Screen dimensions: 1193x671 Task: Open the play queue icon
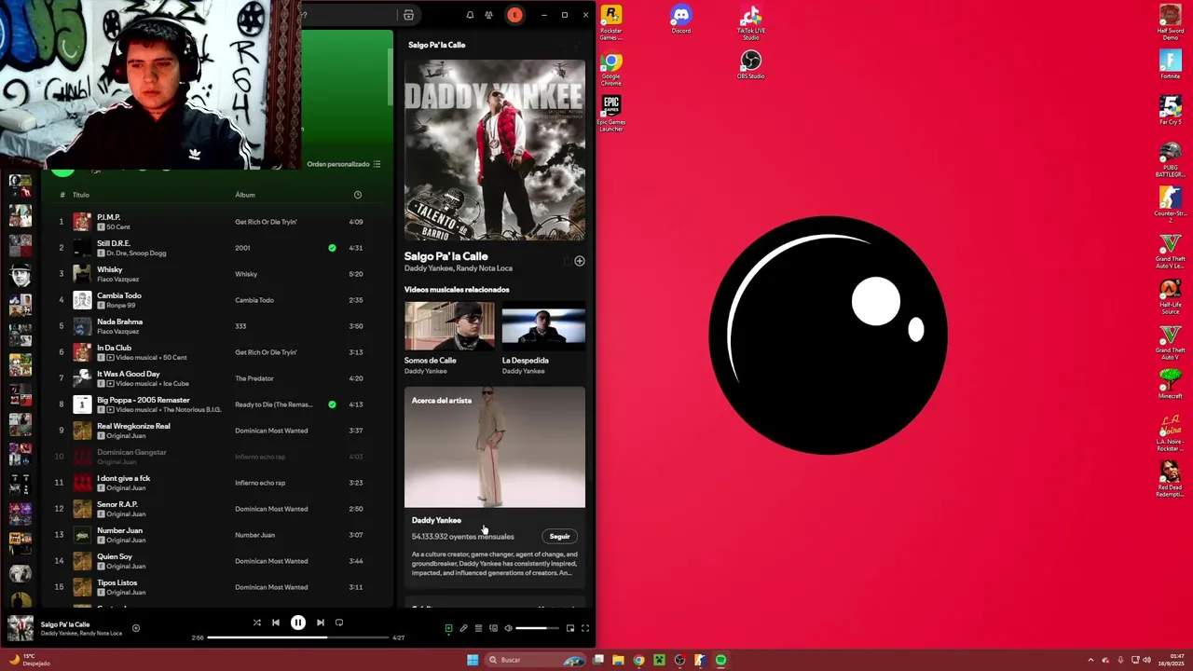478,628
